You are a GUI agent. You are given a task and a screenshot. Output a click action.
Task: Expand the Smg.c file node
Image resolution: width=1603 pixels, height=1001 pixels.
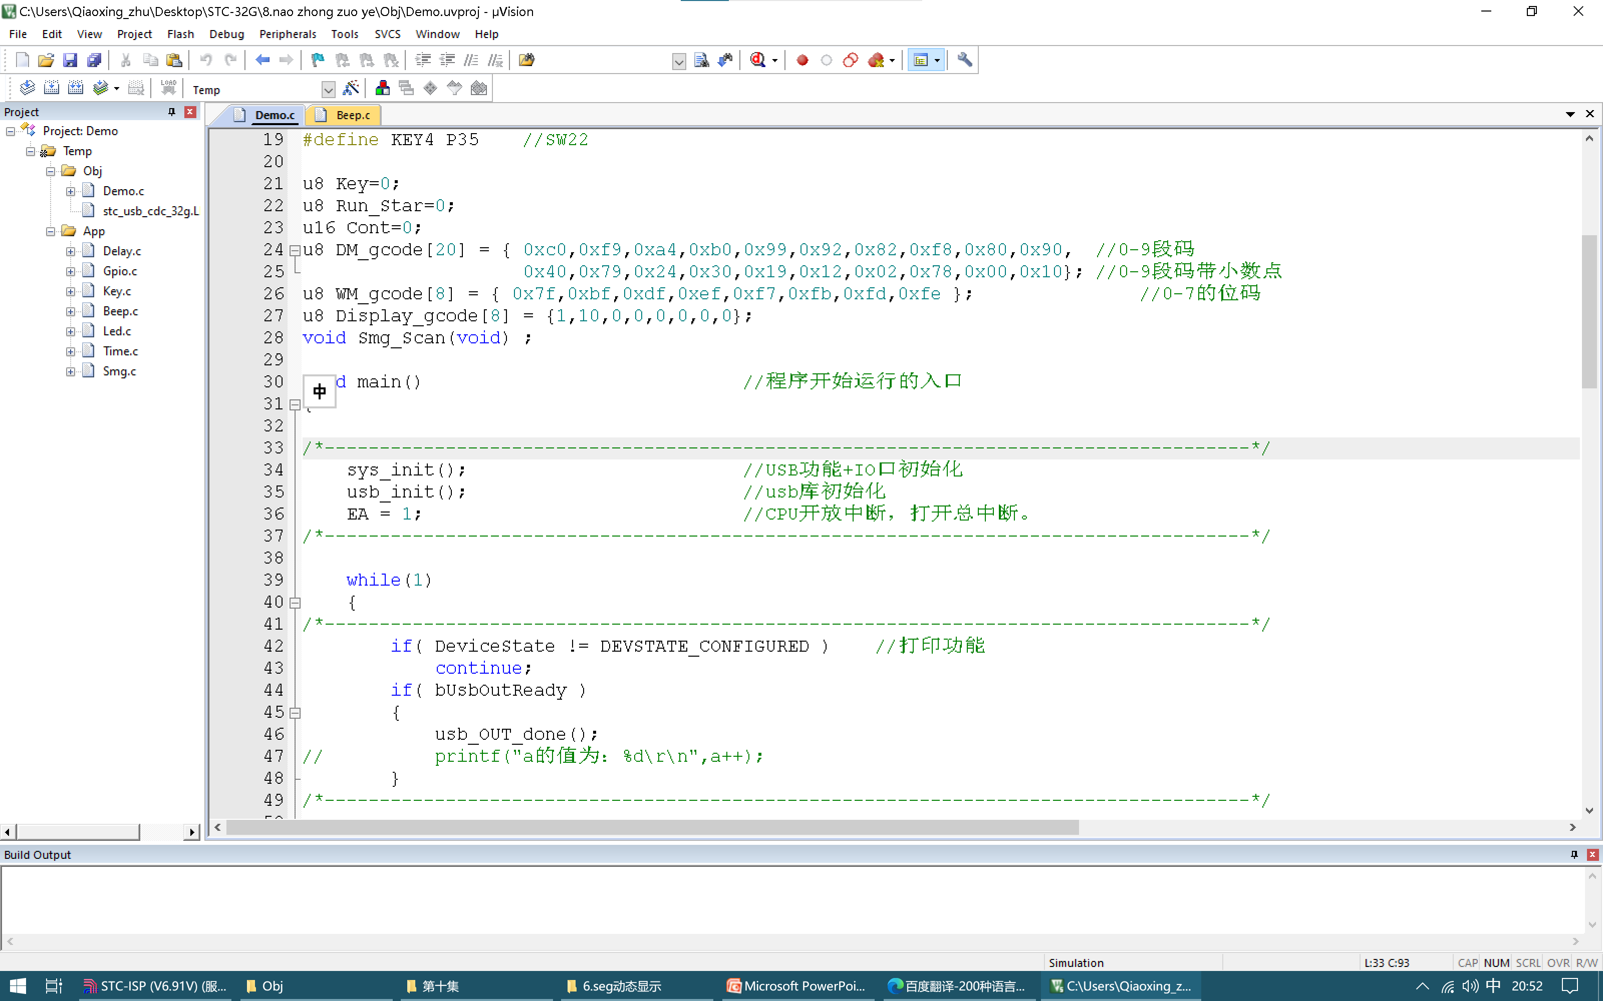70,371
